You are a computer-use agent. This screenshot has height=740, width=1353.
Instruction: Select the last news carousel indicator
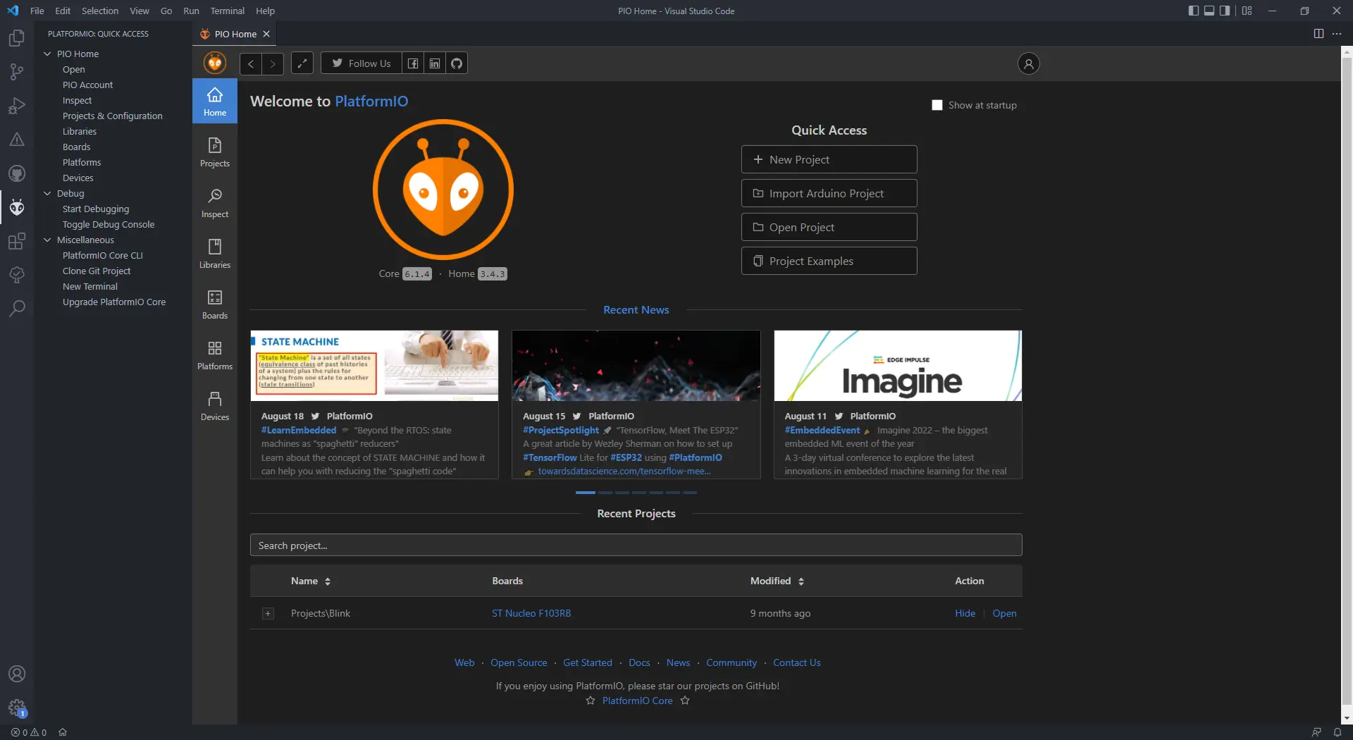click(690, 493)
